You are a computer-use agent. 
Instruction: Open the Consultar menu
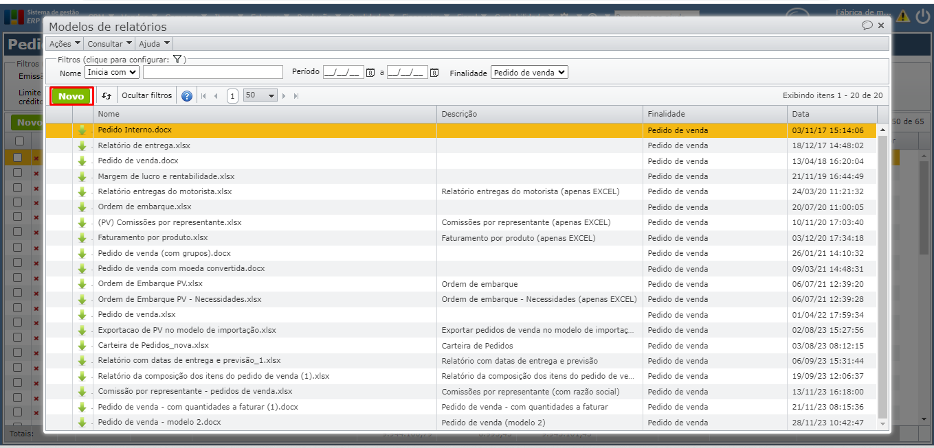coord(110,44)
